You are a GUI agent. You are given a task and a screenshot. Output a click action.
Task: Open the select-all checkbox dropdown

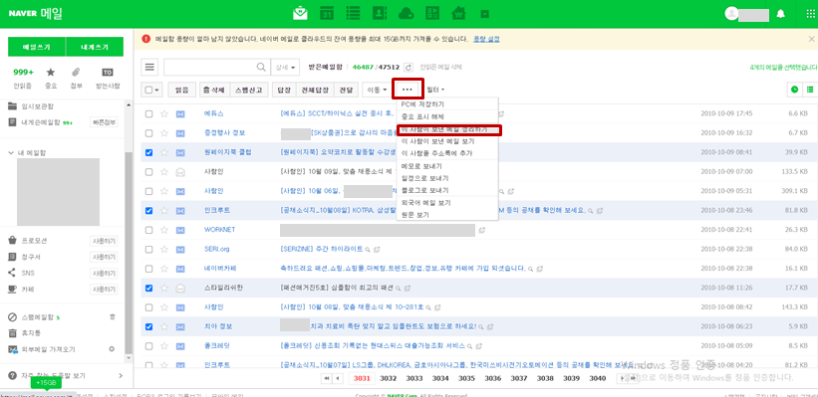[152, 90]
